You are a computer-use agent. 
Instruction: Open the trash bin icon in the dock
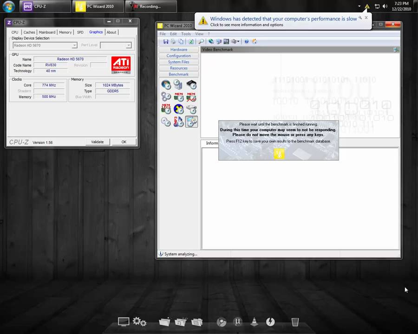click(x=295, y=322)
